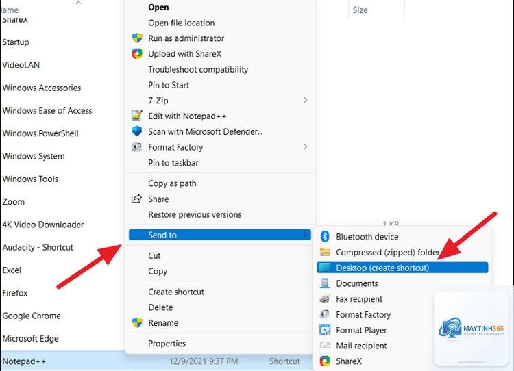Select the Windows PowerShell folder
The width and height of the screenshot is (514, 371).
[40, 133]
